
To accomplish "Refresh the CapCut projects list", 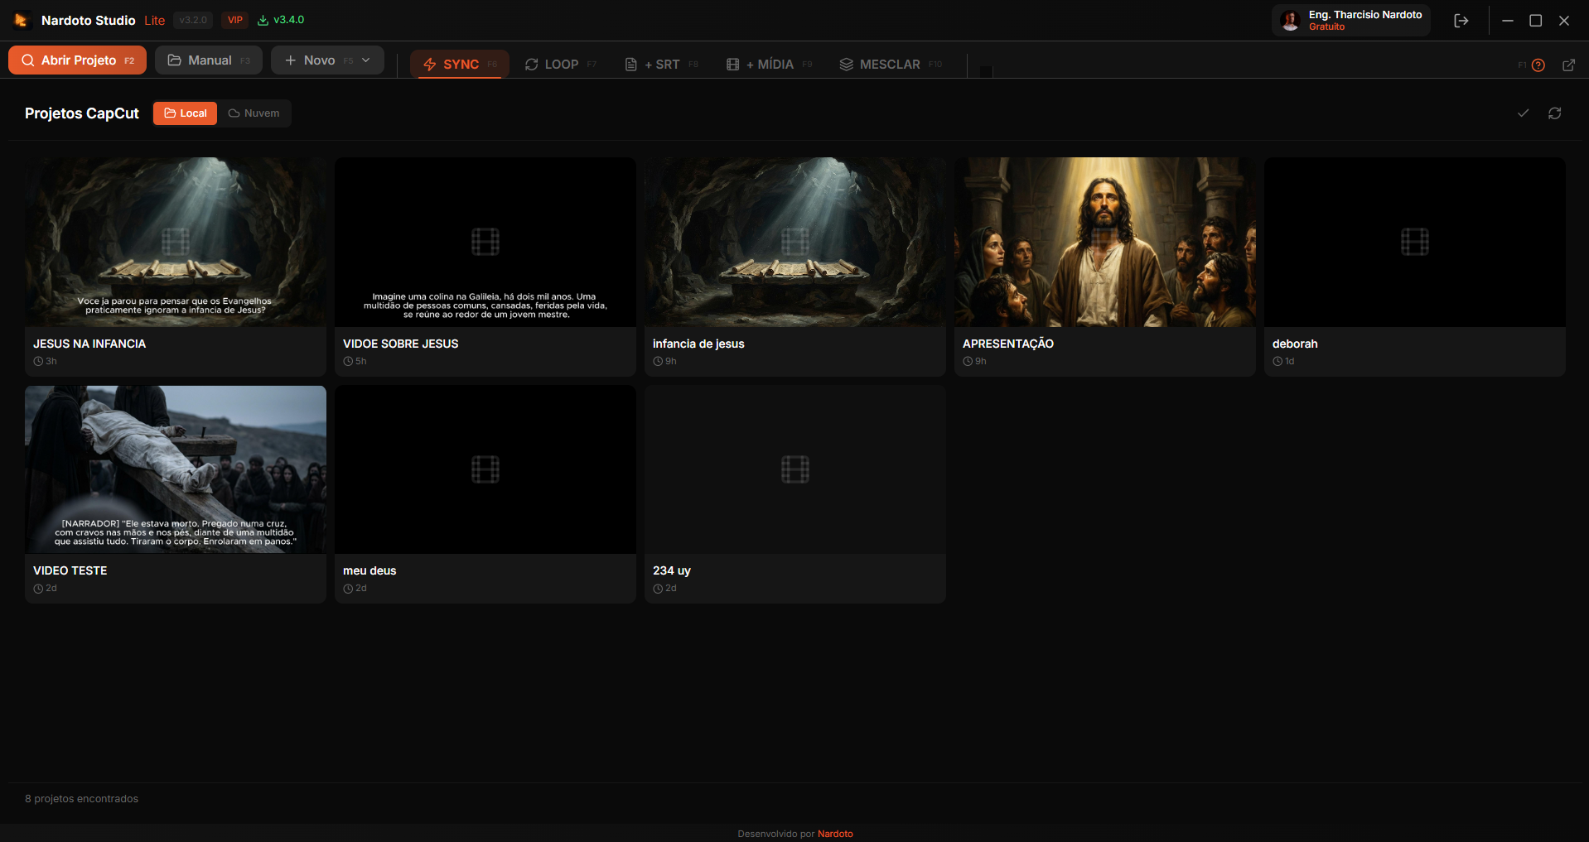I will point(1554,113).
